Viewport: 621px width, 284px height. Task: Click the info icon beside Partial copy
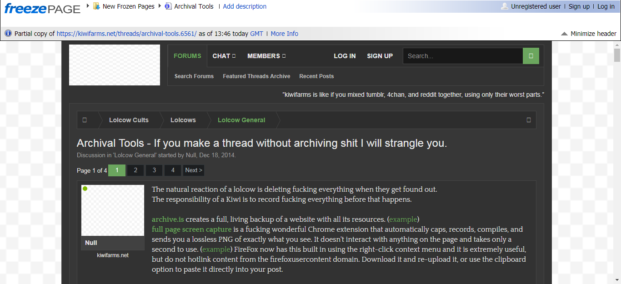pyautogui.click(x=8, y=33)
